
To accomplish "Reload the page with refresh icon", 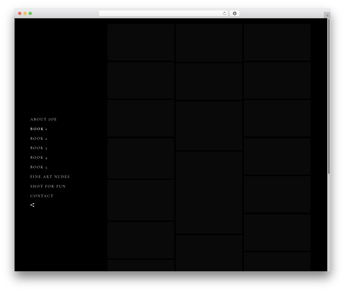I will [x=225, y=13].
